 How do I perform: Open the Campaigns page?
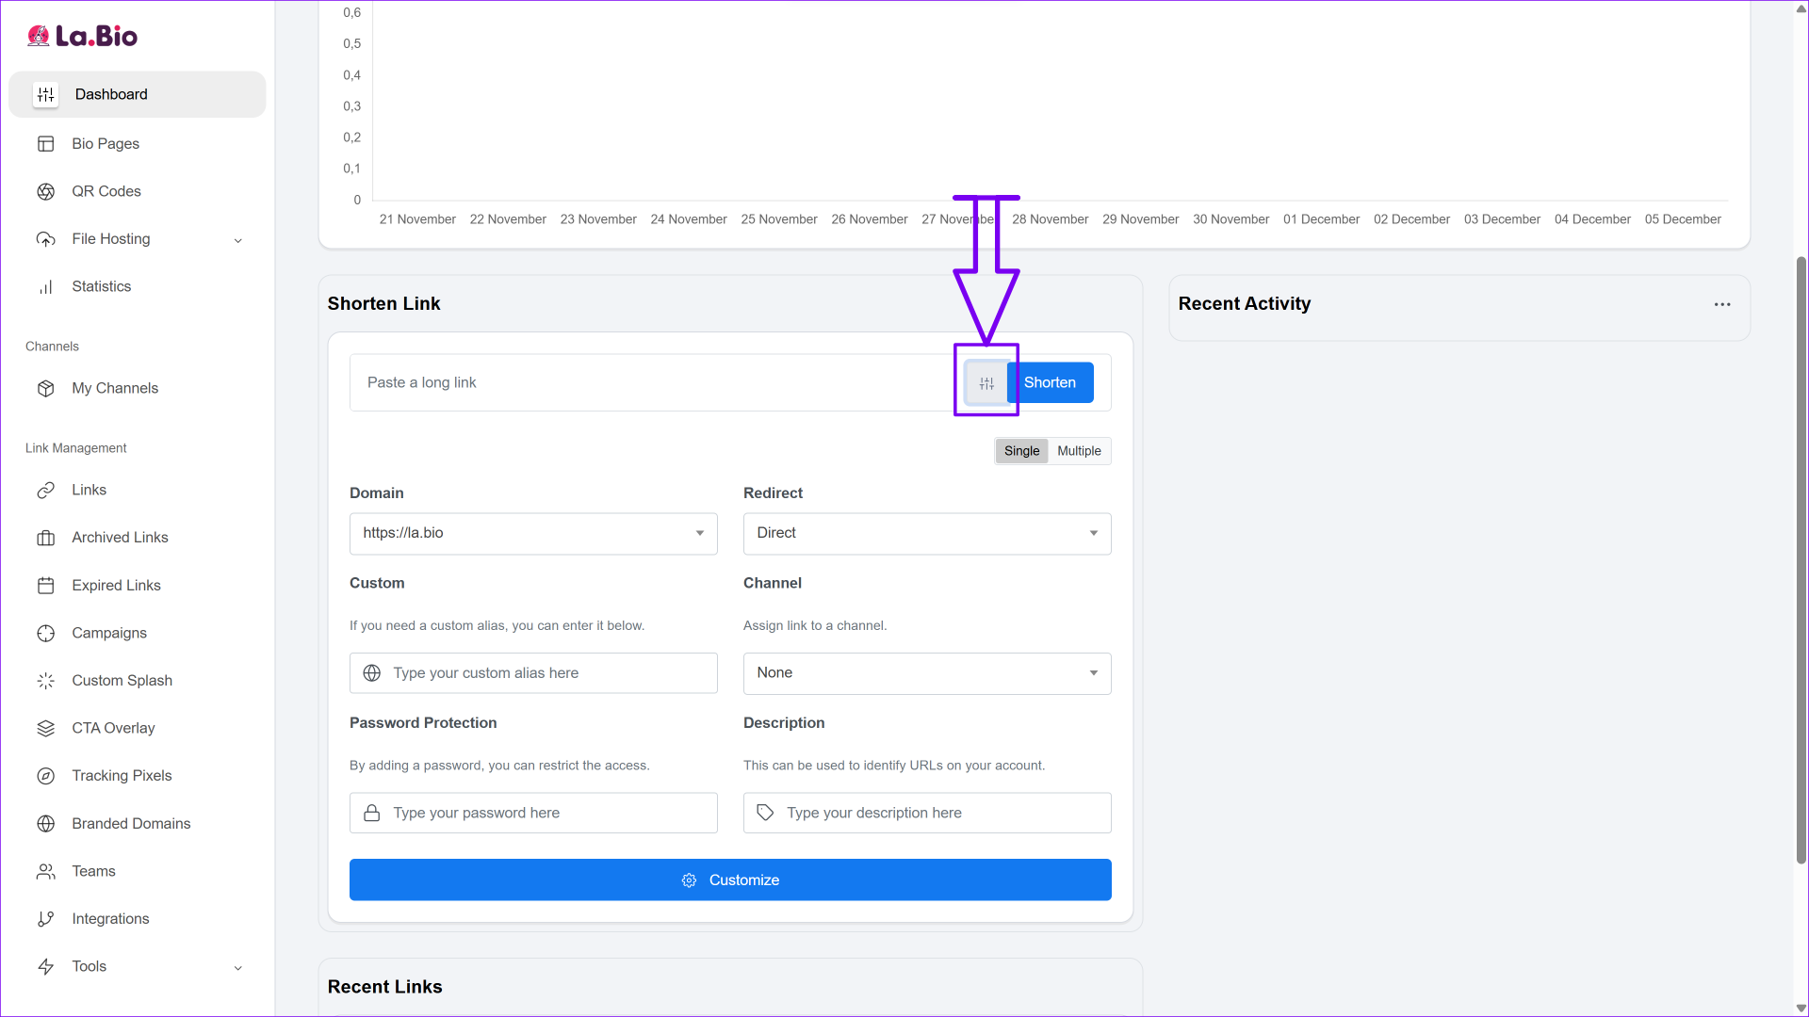tap(109, 633)
